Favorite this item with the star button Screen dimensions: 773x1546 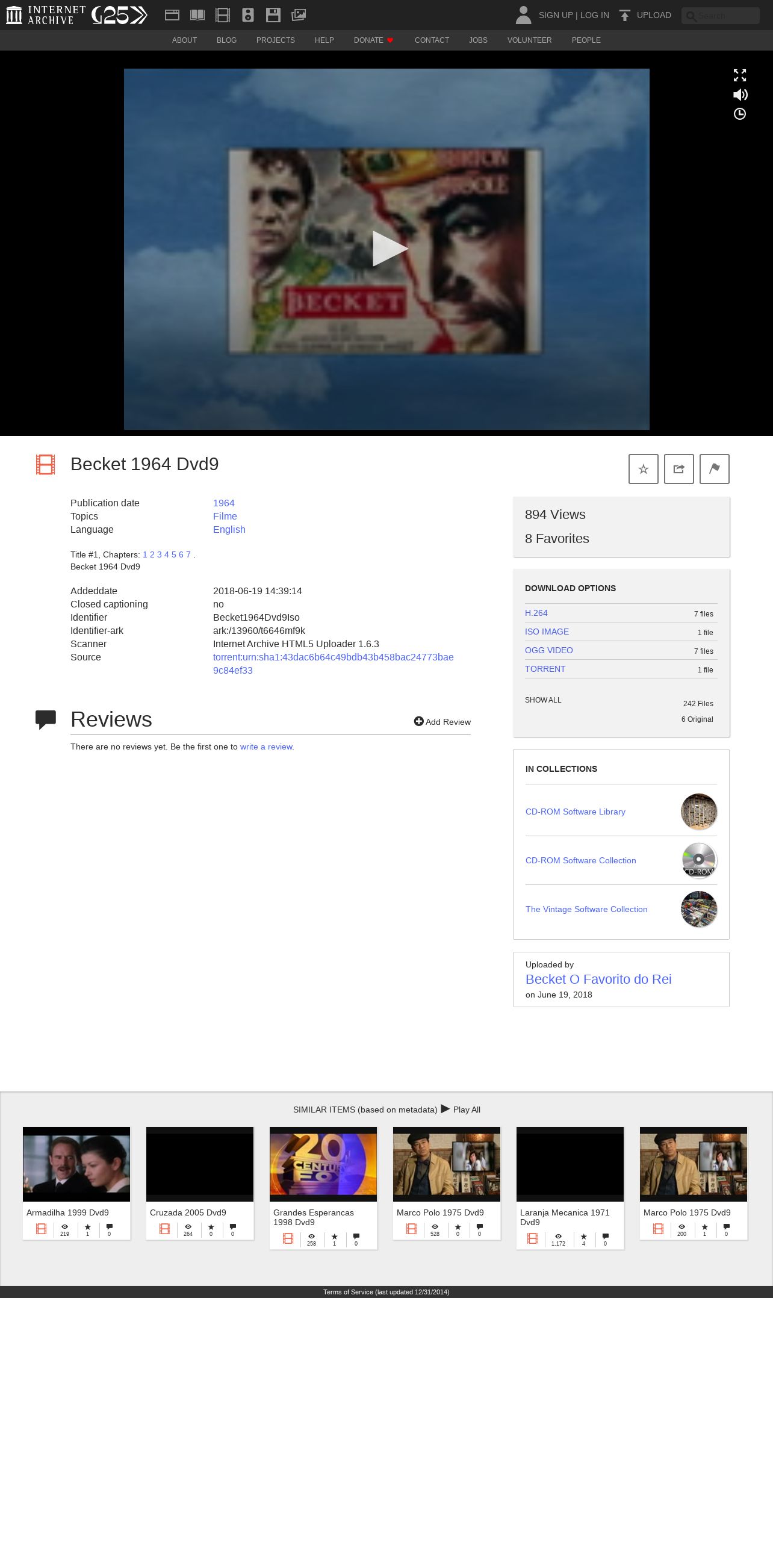click(x=644, y=469)
